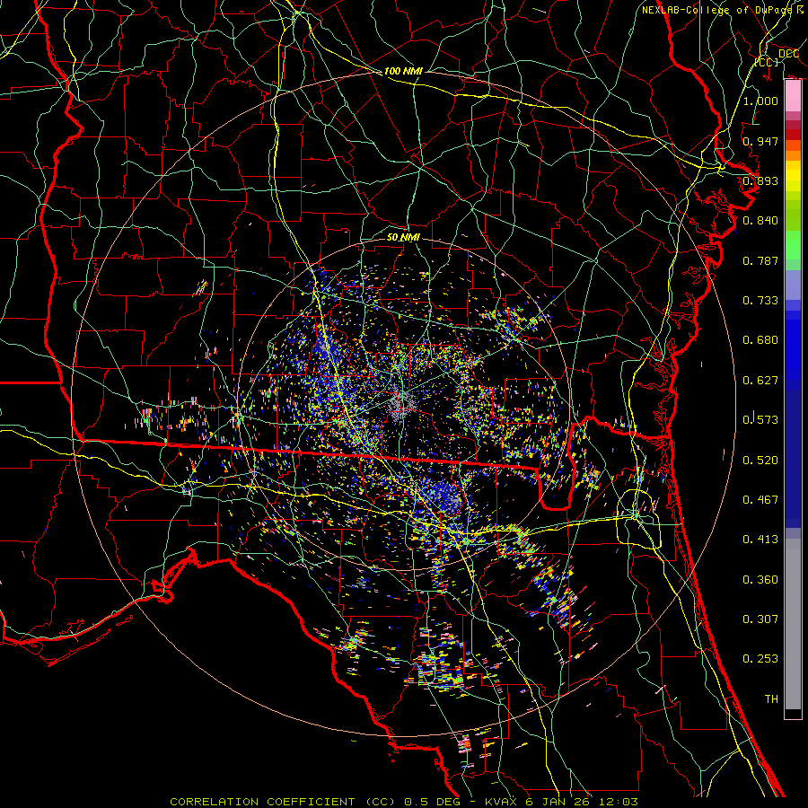Click the 100 NMI range ring label
The width and height of the screenshot is (808, 808).
point(403,71)
